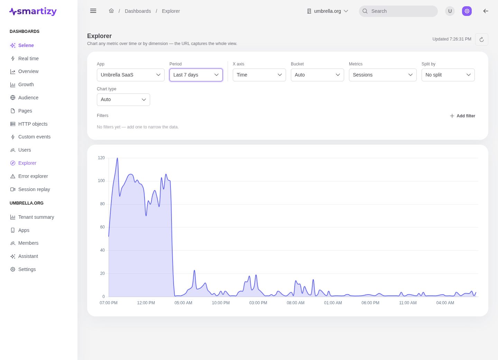
Task: Click the search magnifier icon
Action: tap(365, 11)
